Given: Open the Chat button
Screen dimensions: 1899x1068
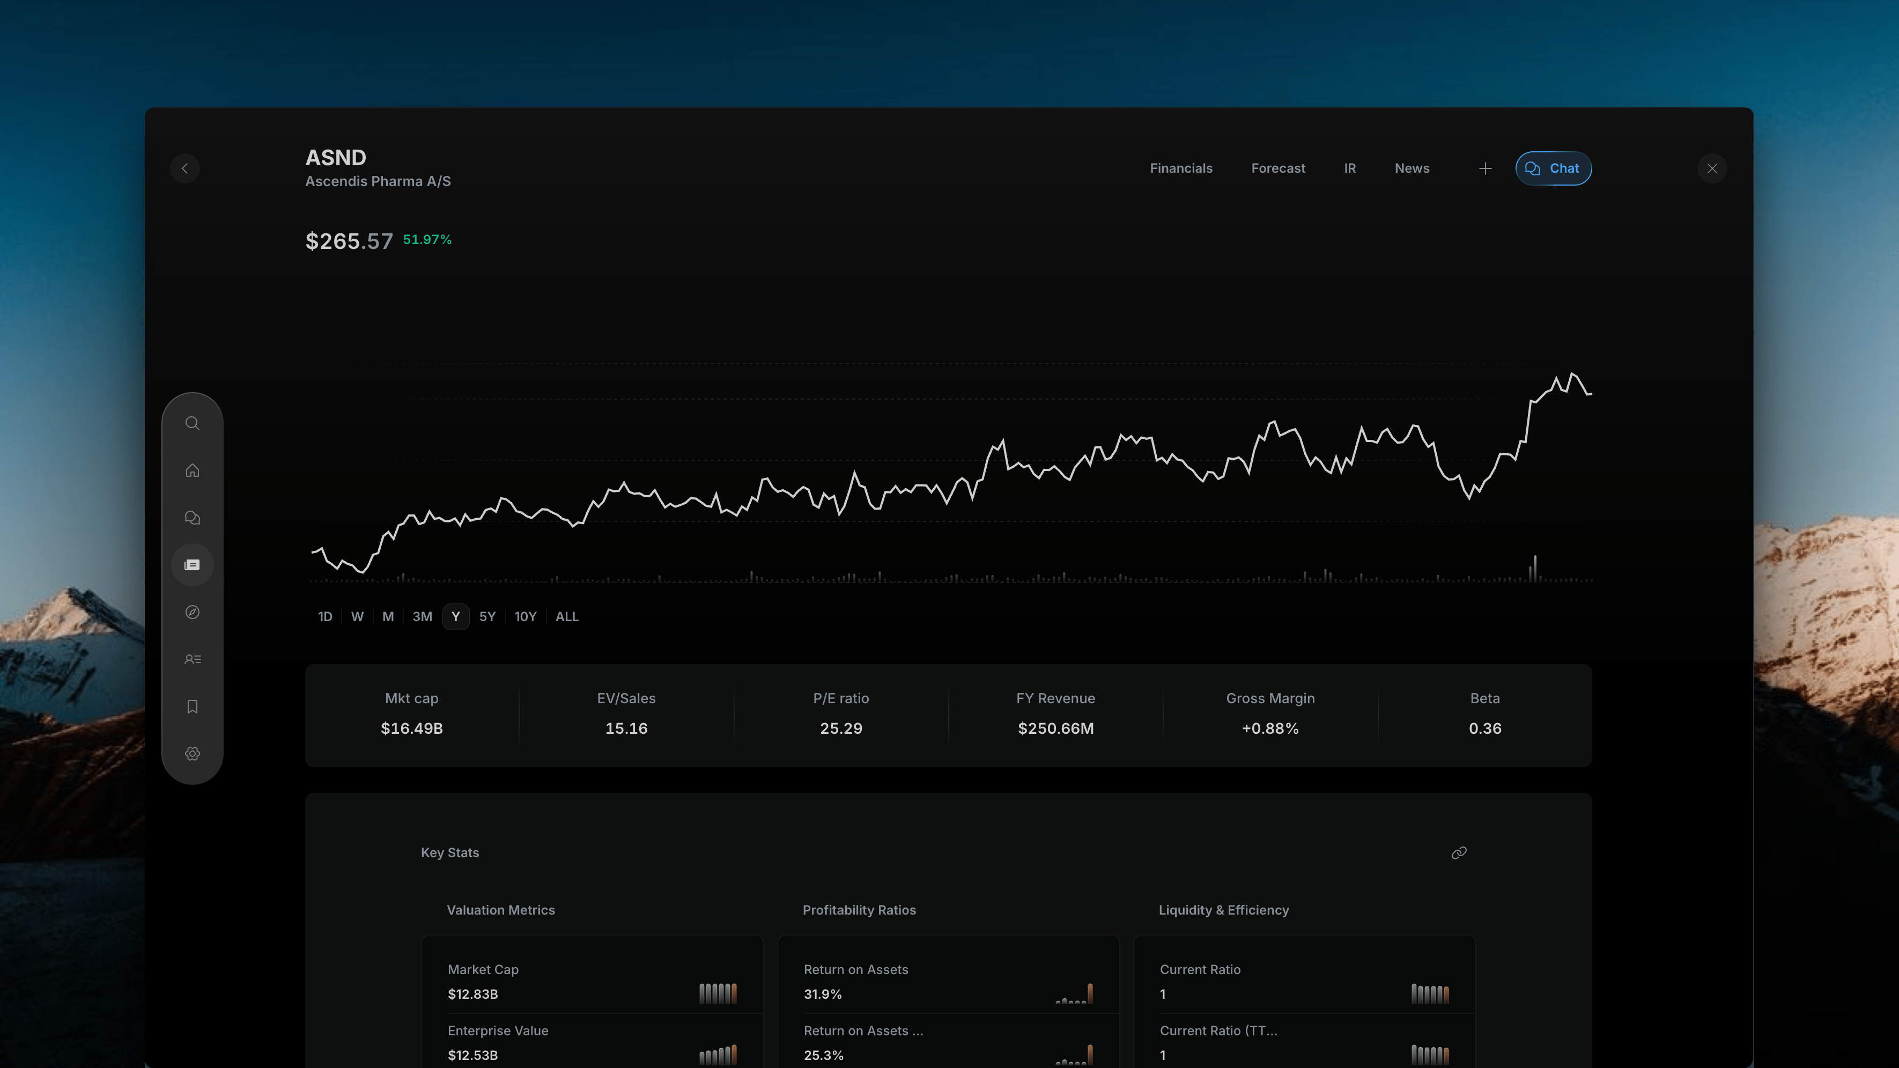Looking at the screenshot, I should [x=1553, y=169].
